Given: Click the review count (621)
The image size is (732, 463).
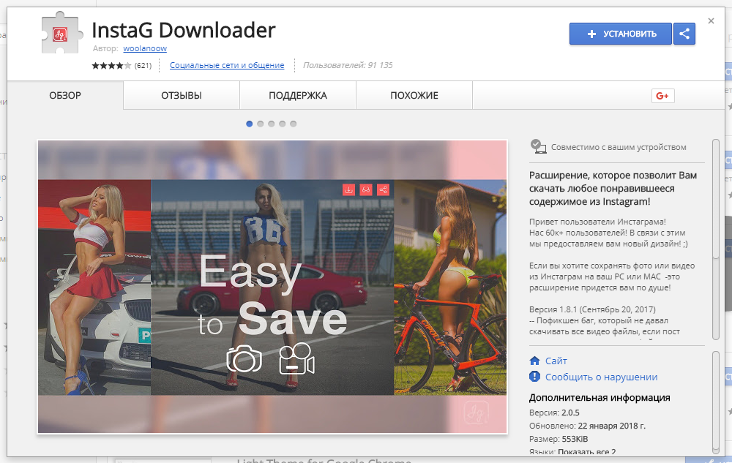Looking at the screenshot, I should (x=143, y=66).
